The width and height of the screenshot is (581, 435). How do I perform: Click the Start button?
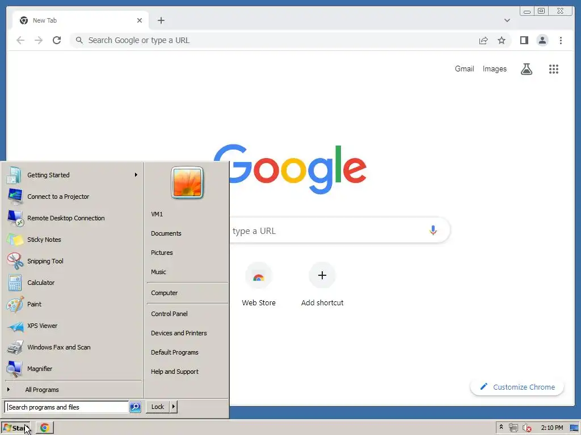tap(15, 428)
